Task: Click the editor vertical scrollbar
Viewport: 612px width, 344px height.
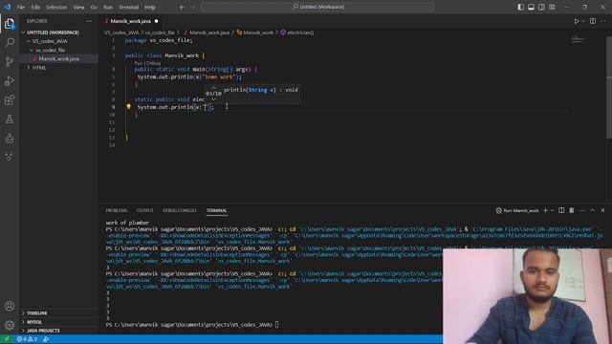Action: [x=609, y=87]
